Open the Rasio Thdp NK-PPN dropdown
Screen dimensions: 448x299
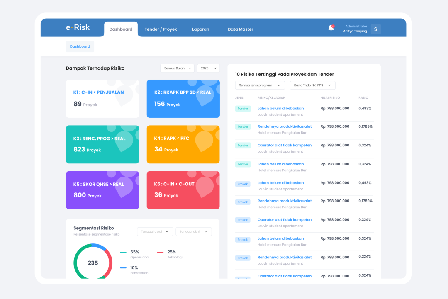click(312, 85)
